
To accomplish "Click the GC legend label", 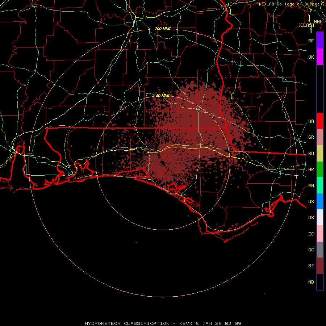I will click(311, 250).
